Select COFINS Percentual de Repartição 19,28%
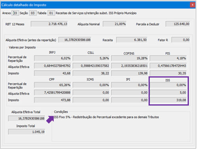Viewport: 197px width, 149px height. point(129,58)
